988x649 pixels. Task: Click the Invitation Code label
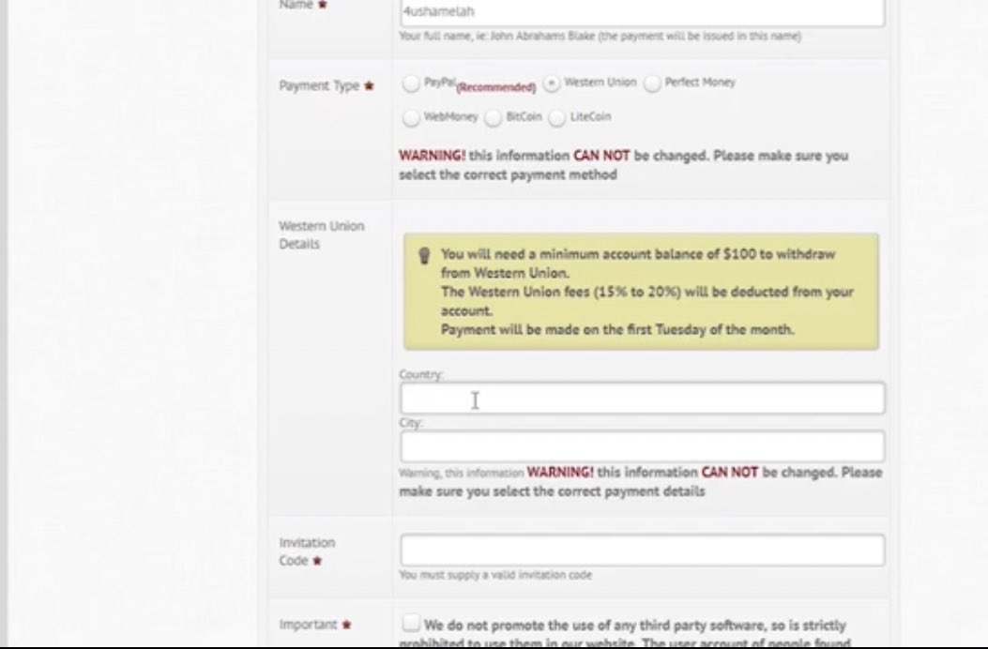[307, 551]
